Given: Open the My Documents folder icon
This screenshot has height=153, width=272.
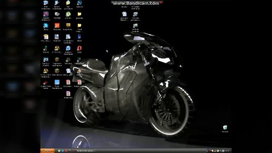Looking at the screenshot, I should tap(68, 5).
